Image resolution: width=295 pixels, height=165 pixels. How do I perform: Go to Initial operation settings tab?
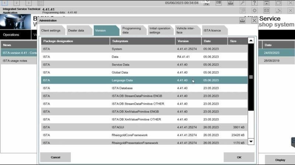[161, 31]
